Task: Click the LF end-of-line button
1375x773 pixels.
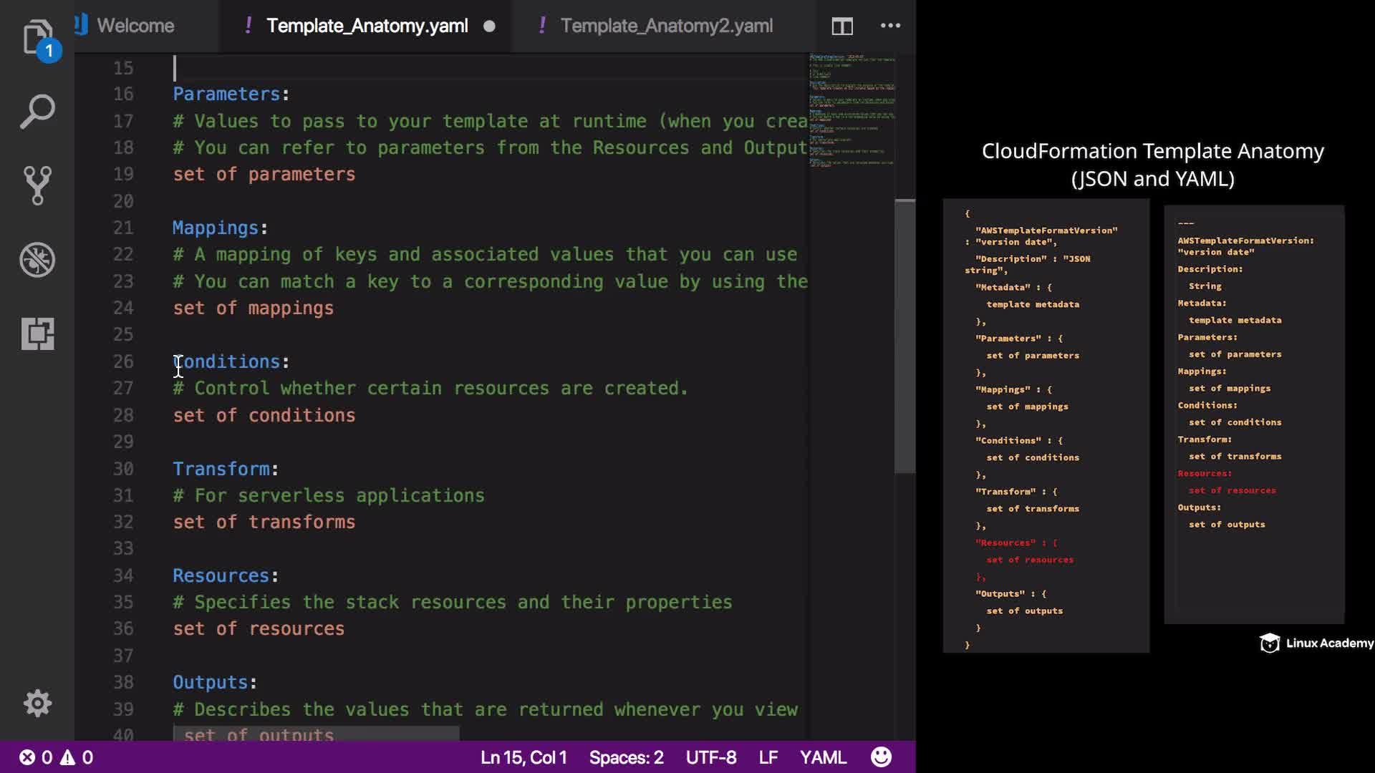Action: point(768,757)
